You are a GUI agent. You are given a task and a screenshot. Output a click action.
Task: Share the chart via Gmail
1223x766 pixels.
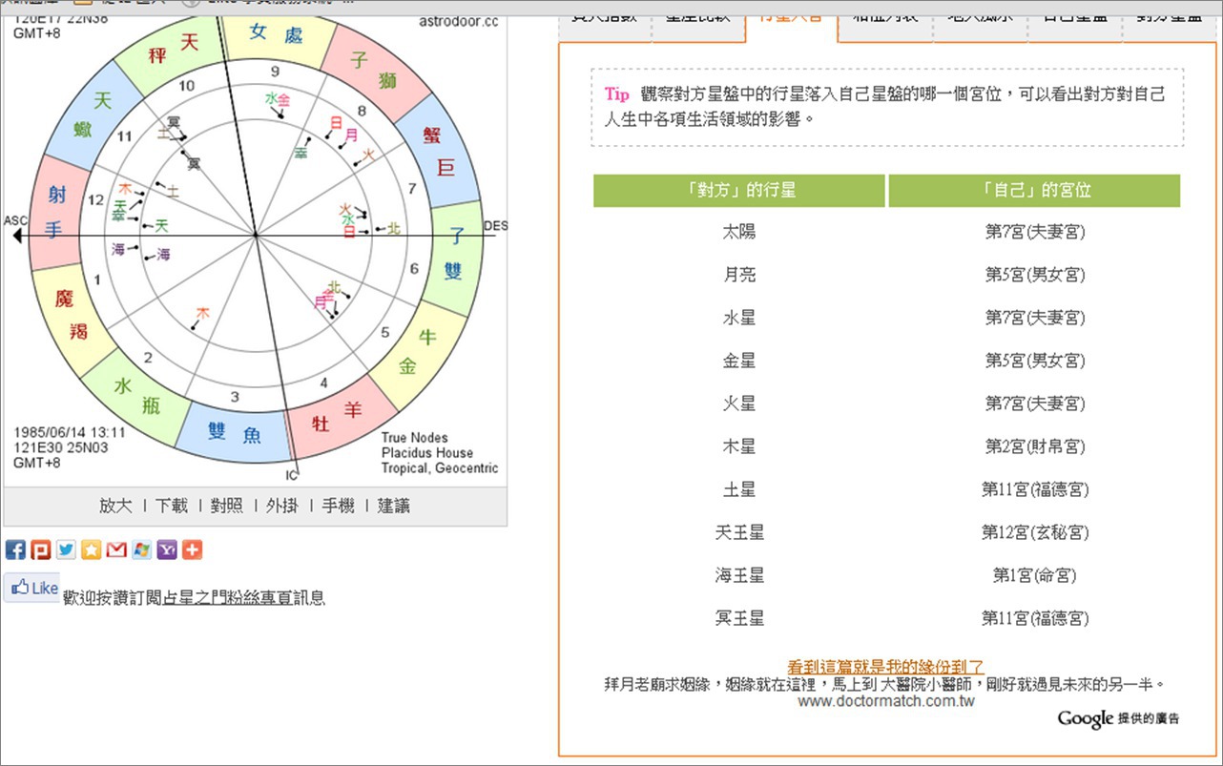click(116, 549)
